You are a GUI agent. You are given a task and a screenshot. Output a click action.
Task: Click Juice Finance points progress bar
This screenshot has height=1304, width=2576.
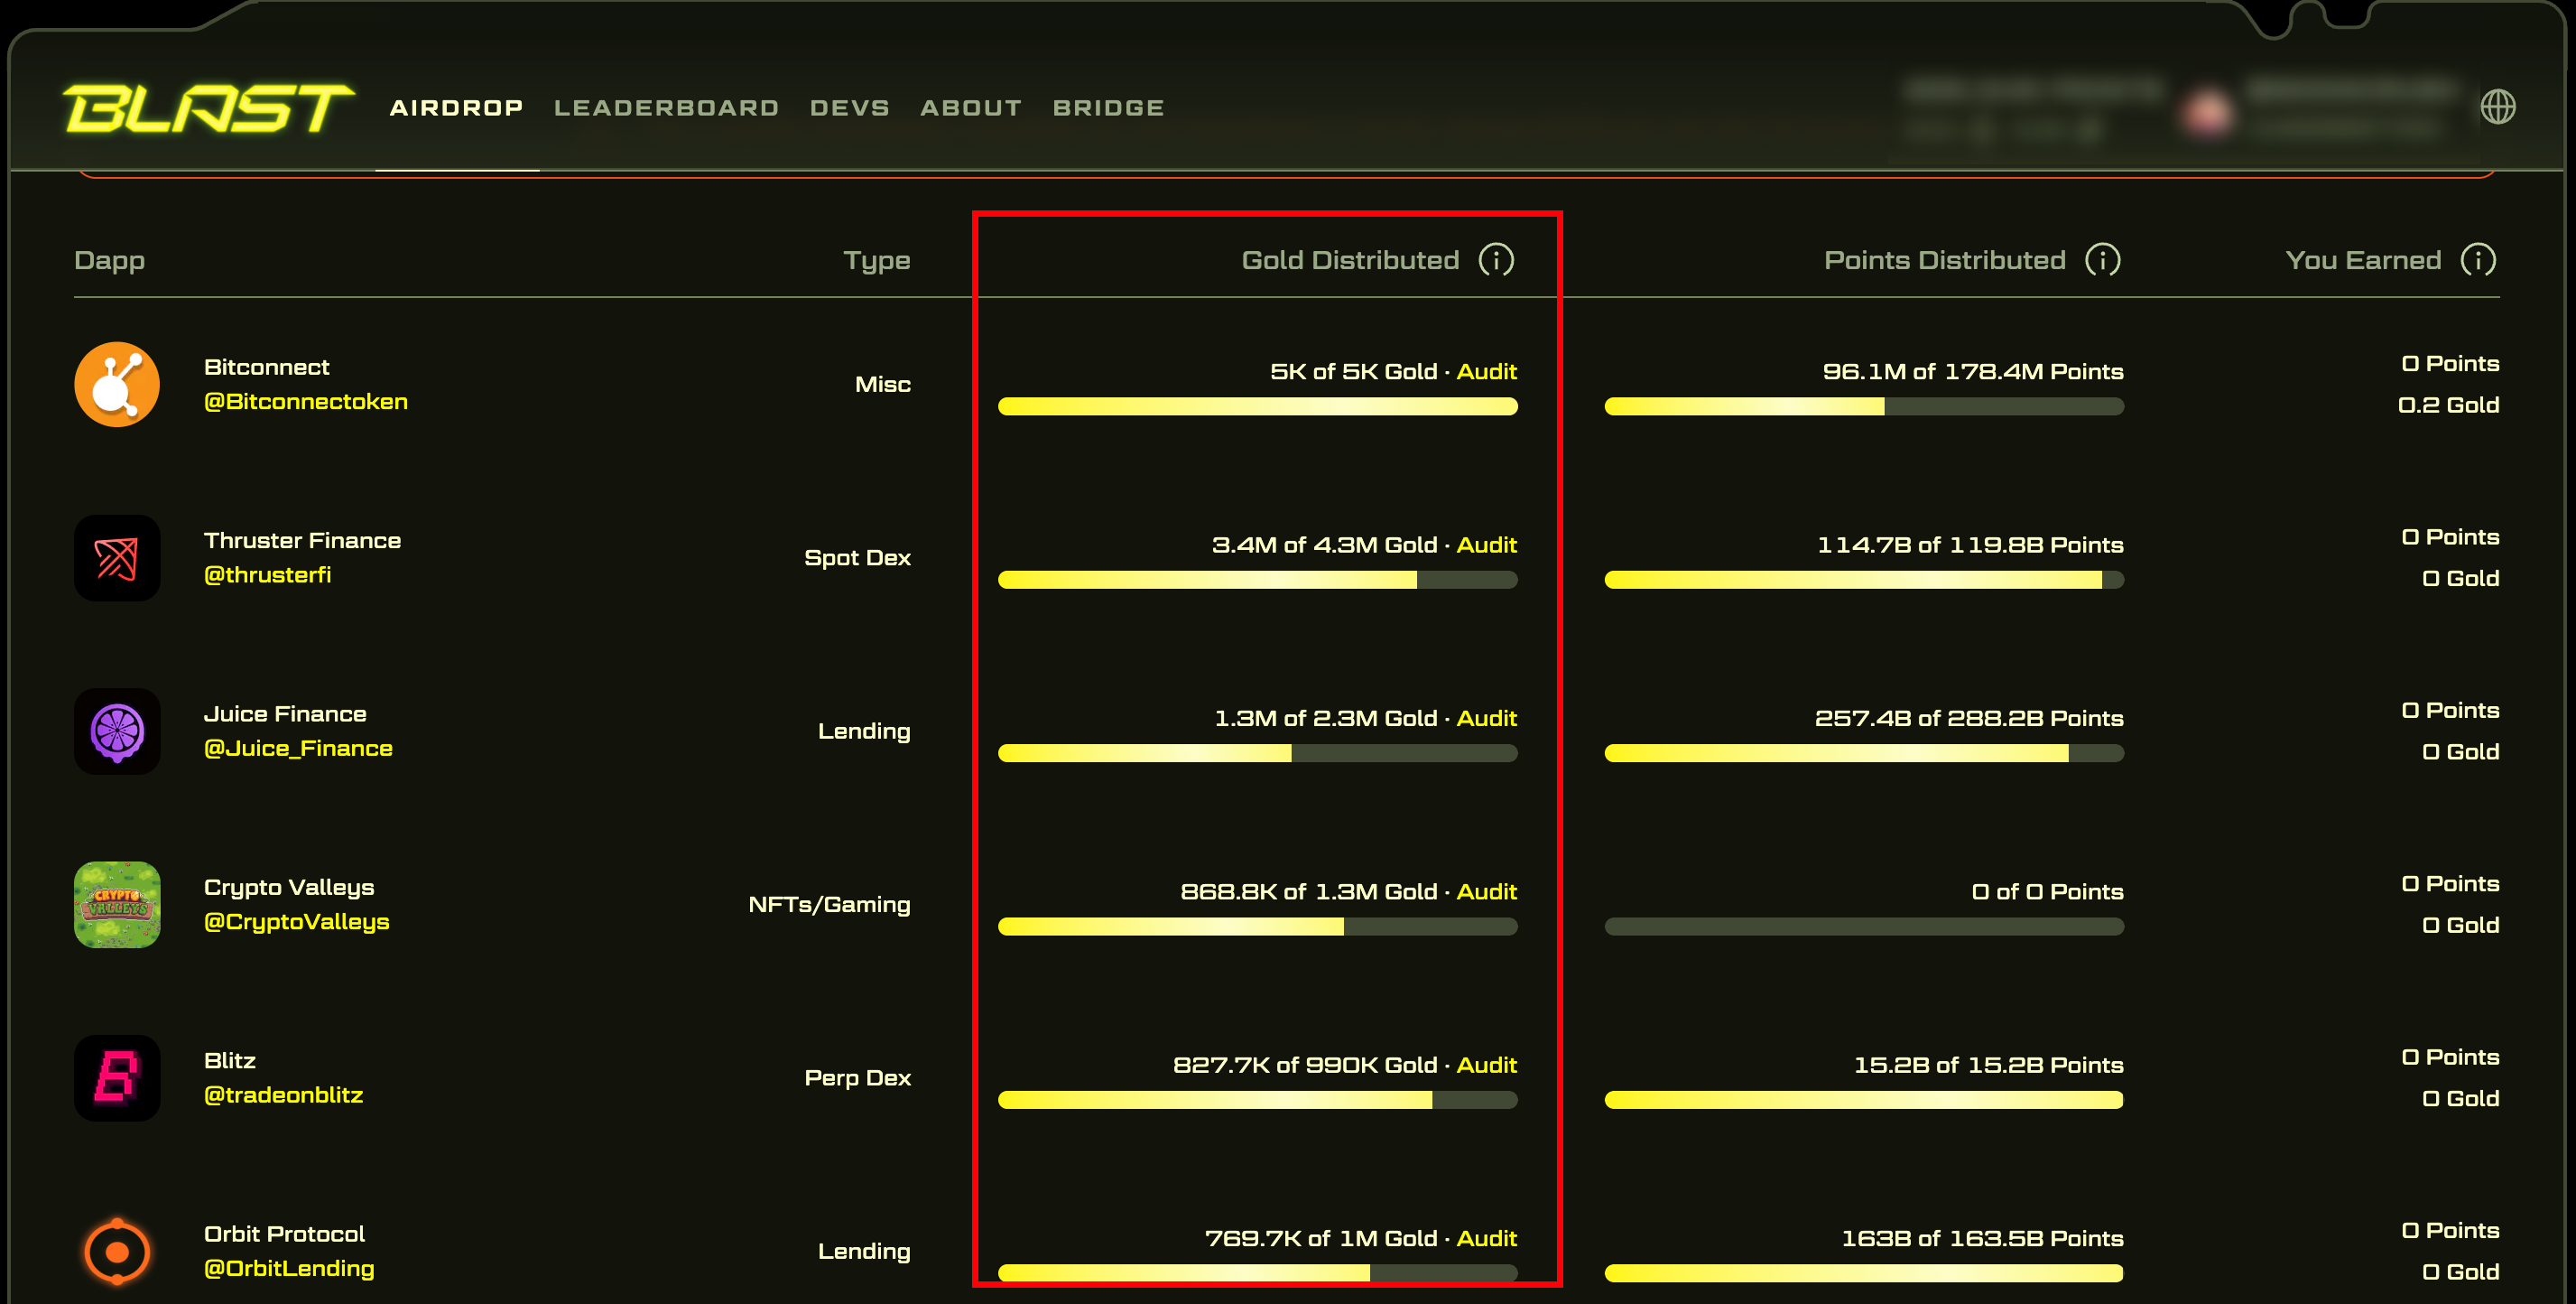[1863, 753]
